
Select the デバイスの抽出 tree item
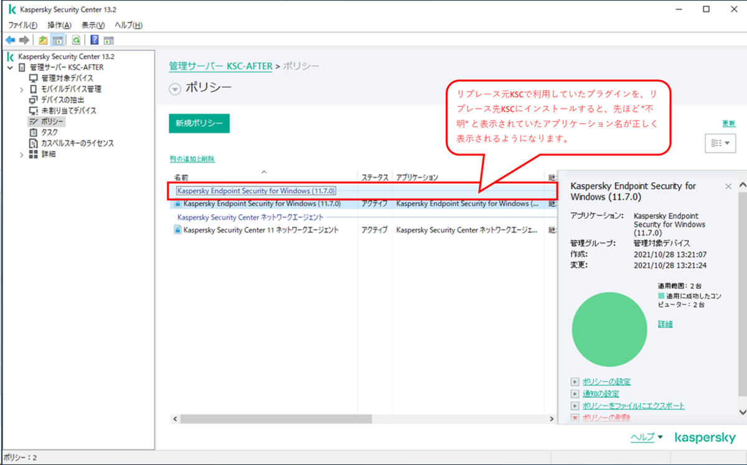(x=62, y=99)
